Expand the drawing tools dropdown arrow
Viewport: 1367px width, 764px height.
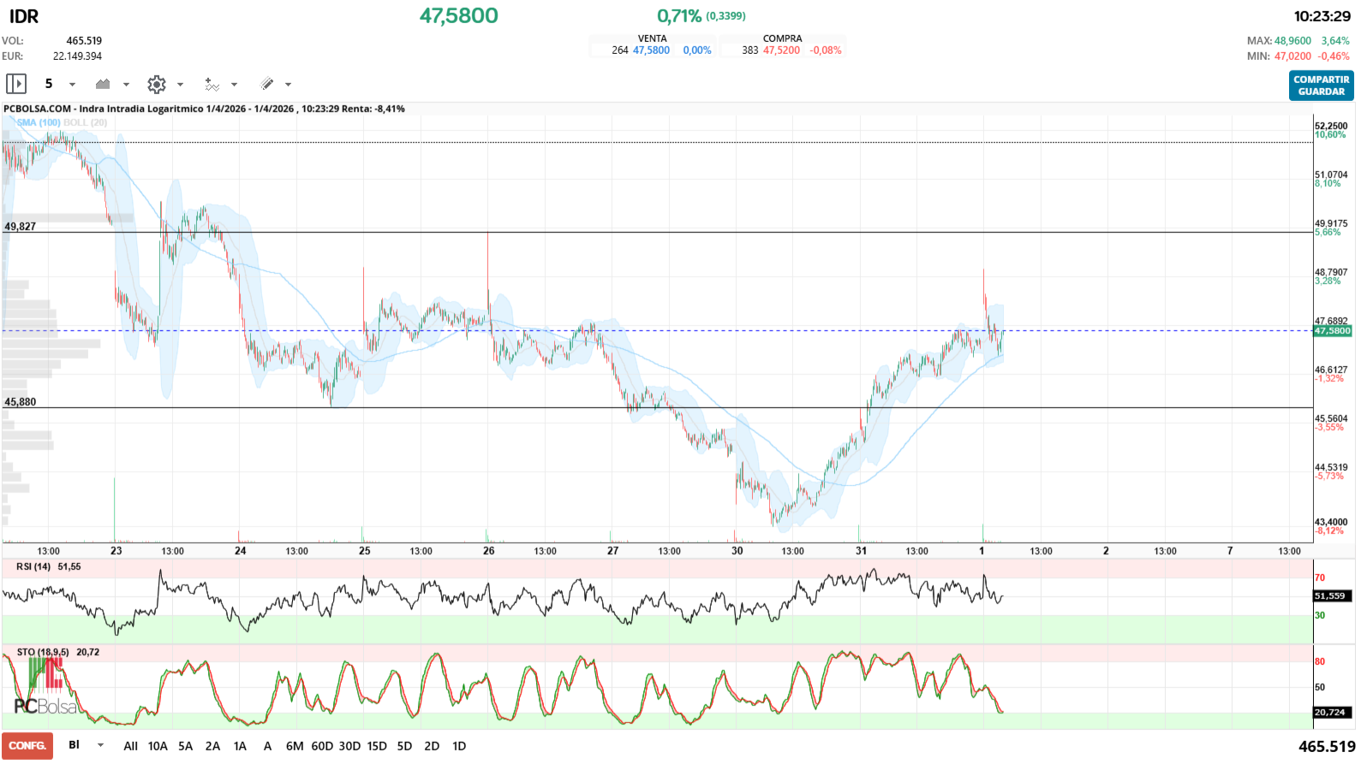288,85
